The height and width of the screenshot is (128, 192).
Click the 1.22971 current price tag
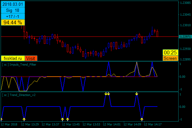[185, 36]
